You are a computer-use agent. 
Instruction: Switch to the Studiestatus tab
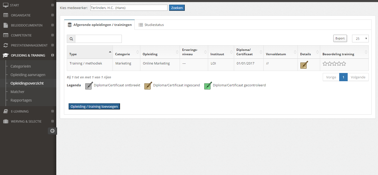tap(151, 25)
